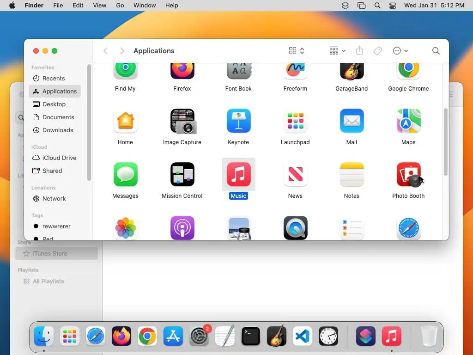Open Downloads in the sidebar
The width and height of the screenshot is (473, 355).
[x=55, y=130]
